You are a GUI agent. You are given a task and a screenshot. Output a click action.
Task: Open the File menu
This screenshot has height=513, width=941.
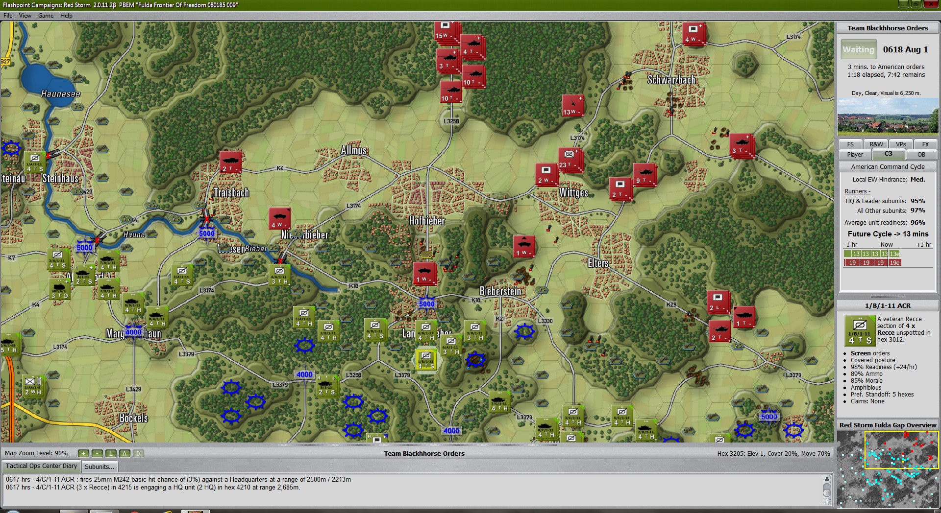coord(8,16)
